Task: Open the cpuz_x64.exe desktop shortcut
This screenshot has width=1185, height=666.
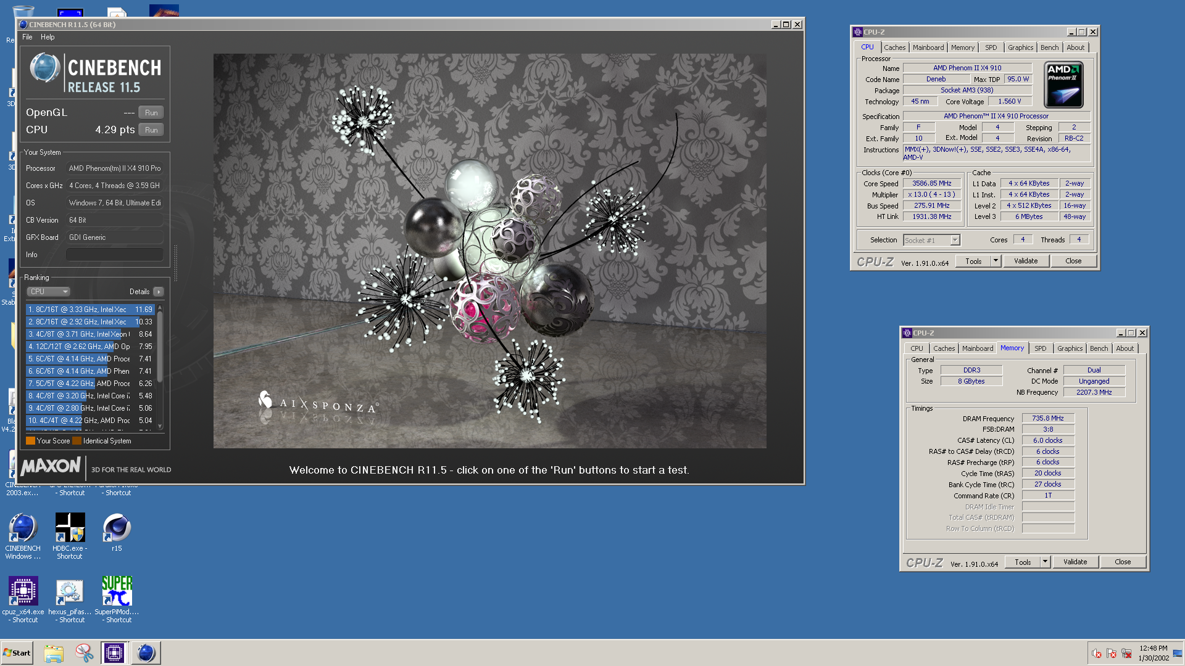Action: (x=23, y=599)
